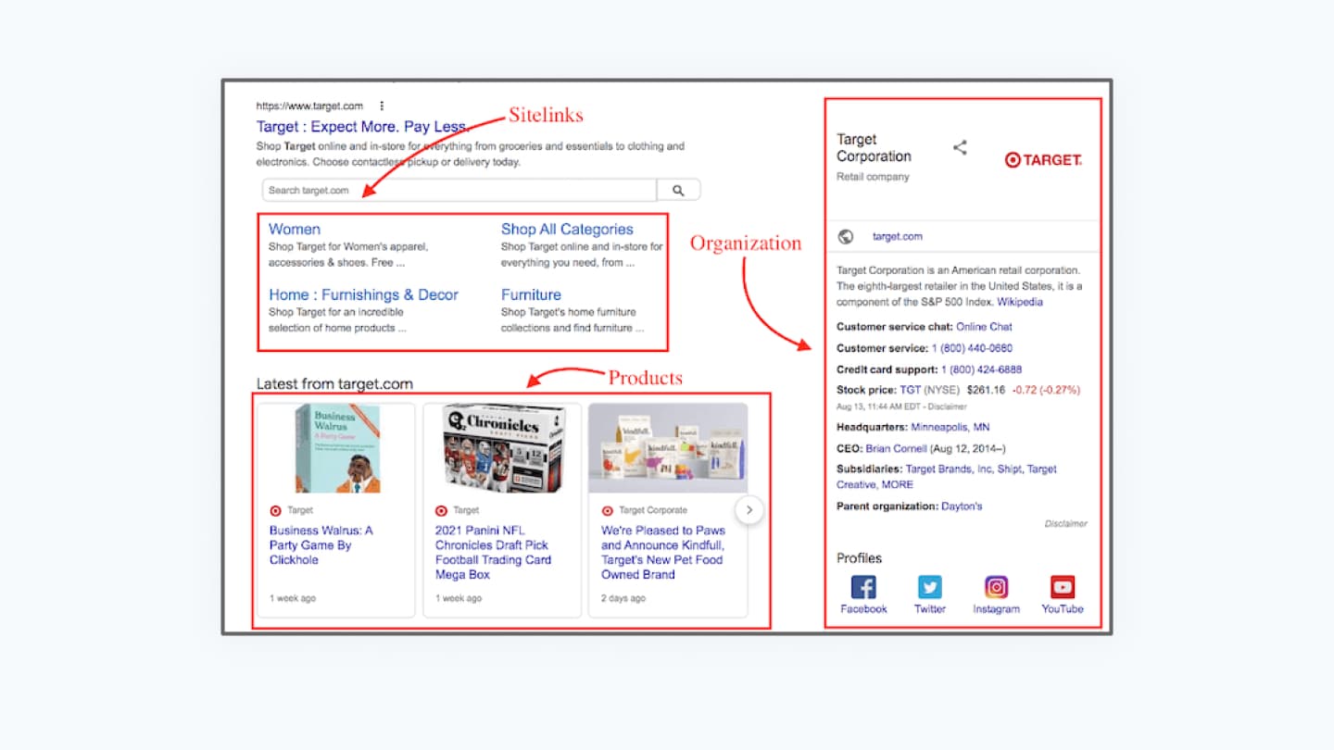This screenshot has width=1334, height=750.
Task: Click the MORE subsidiaries link
Action: (898, 484)
